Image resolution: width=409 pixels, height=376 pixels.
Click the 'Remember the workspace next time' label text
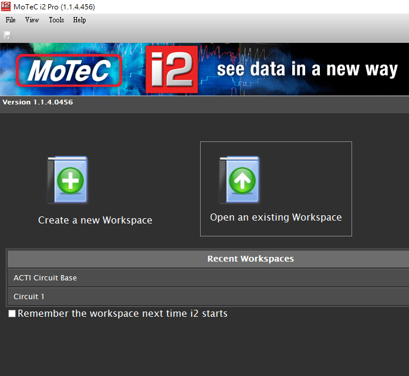(x=123, y=314)
